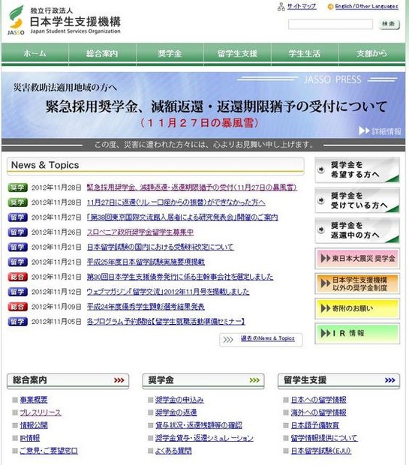The width and height of the screenshot is (409, 465).
Task: Open 情報公開 link
Action: [x=34, y=425]
